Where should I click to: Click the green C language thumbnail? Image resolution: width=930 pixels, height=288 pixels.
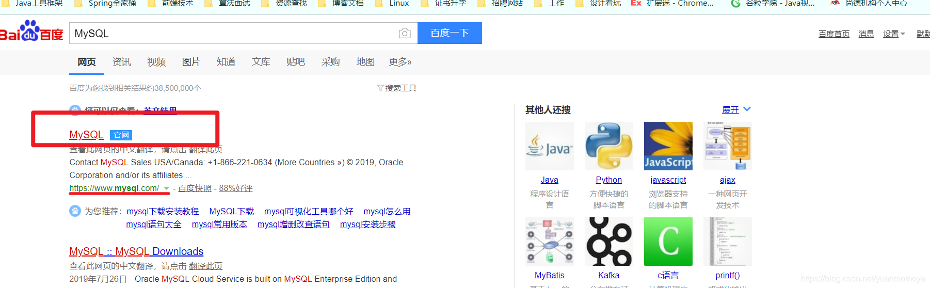[x=668, y=242]
